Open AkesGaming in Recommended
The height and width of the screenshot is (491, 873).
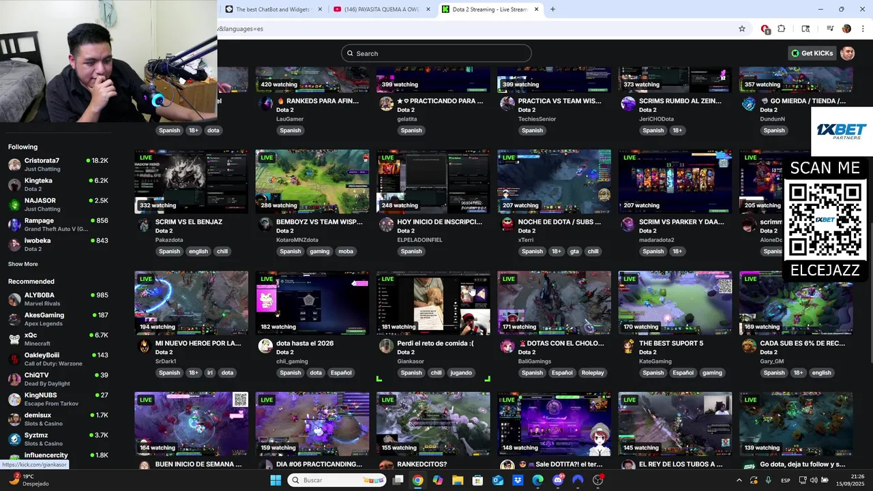click(58, 318)
